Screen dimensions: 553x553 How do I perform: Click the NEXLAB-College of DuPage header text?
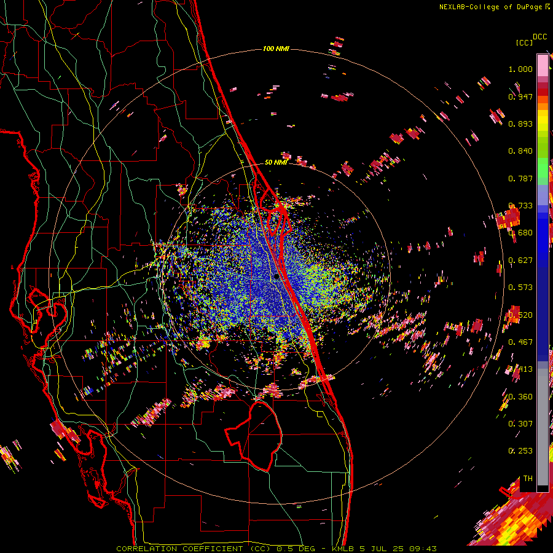click(x=491, y=7)
